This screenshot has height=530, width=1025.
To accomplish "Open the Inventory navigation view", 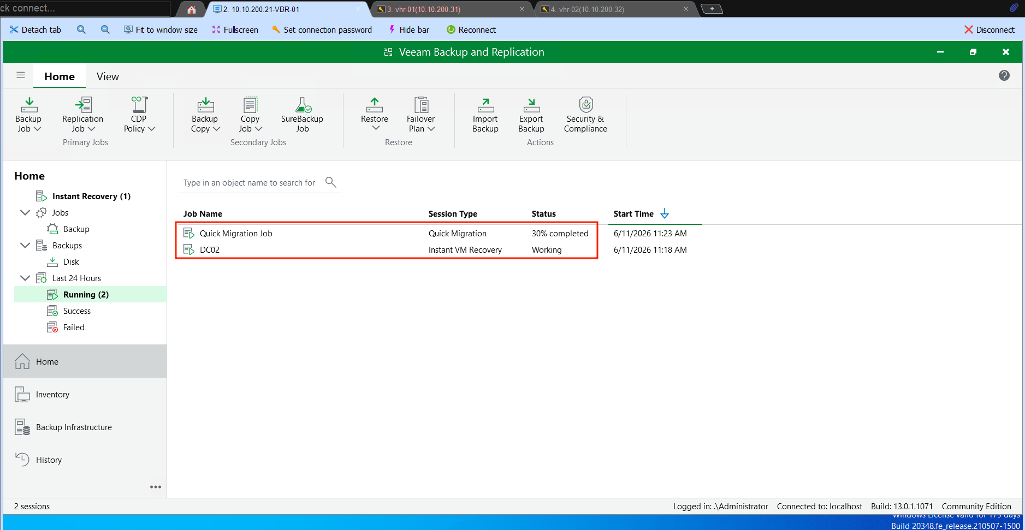I will coord(85,394).
